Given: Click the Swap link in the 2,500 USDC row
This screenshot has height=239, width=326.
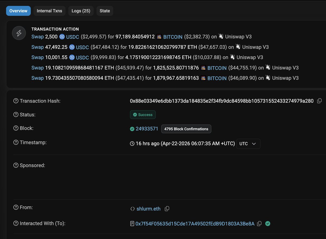Looking at the screenshot, I should (x=37, y=37).
